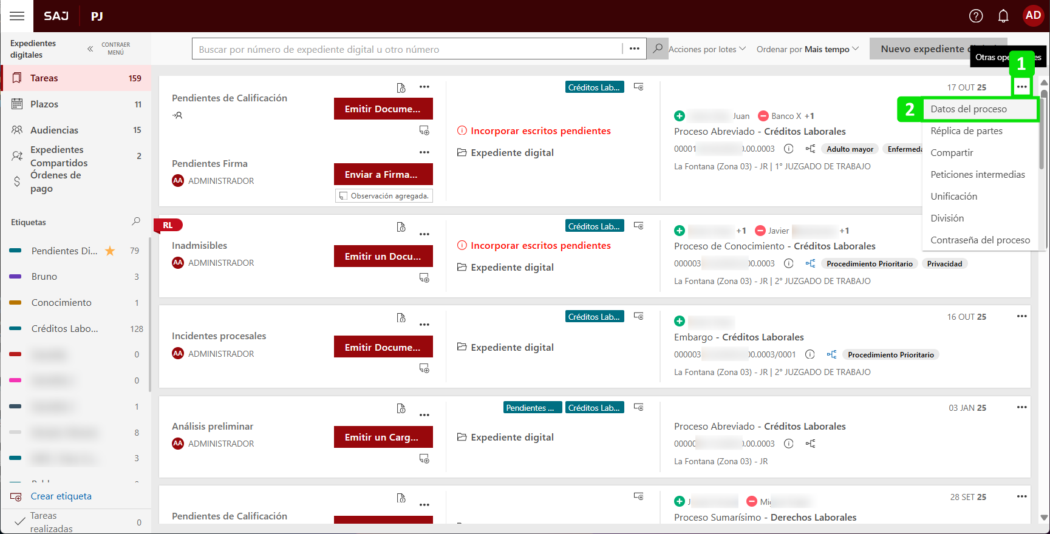This screenshot has height=534, width=1050.
Task: Add etiqueta icon next to Embargo card's Créditos Lab...
Action: click(x=638, y=316)
